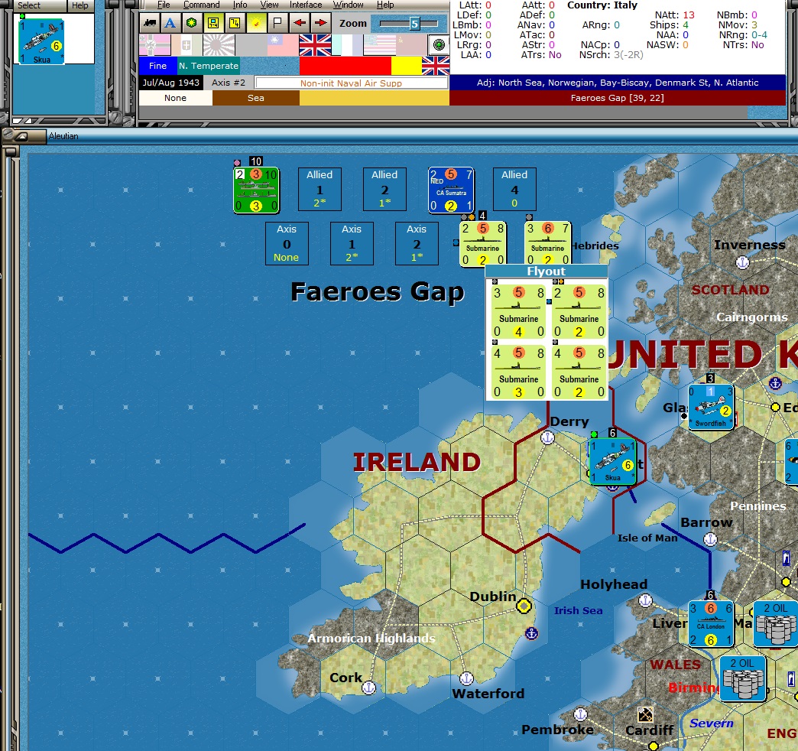Click the Fine weather indicator

[x=157, y=66]
